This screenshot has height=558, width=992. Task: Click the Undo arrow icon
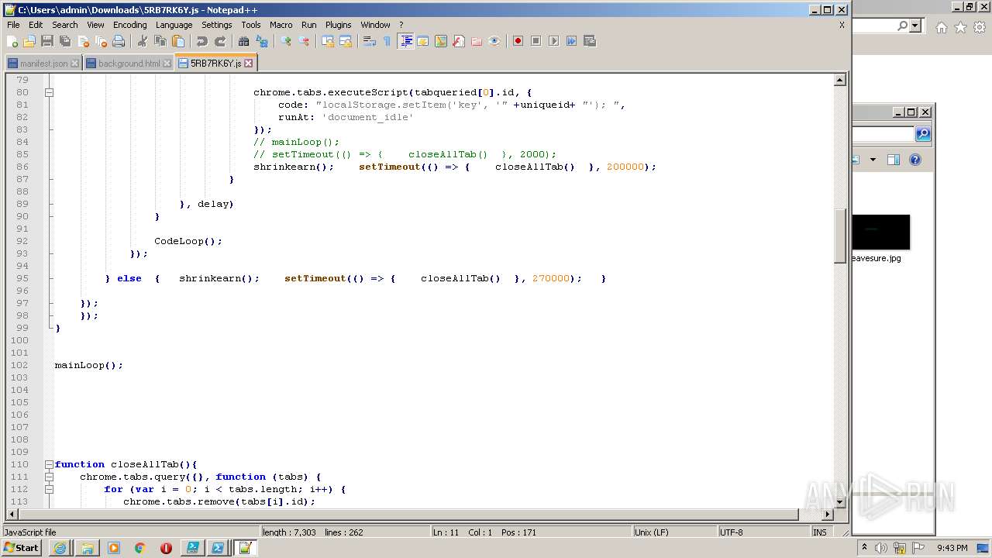pos(202,41)
